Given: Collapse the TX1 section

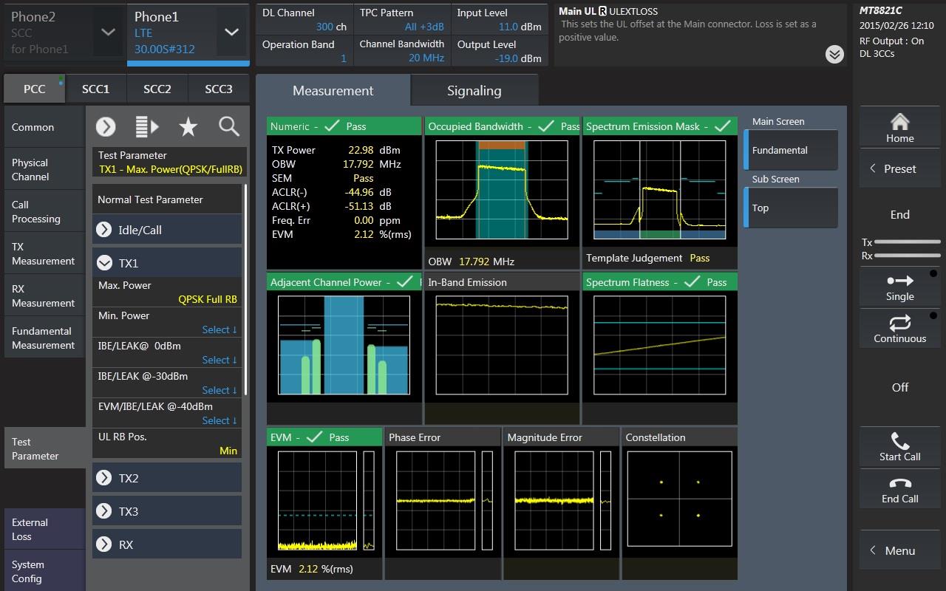Looking at the screenshot, I should click(x=104, y=263).
